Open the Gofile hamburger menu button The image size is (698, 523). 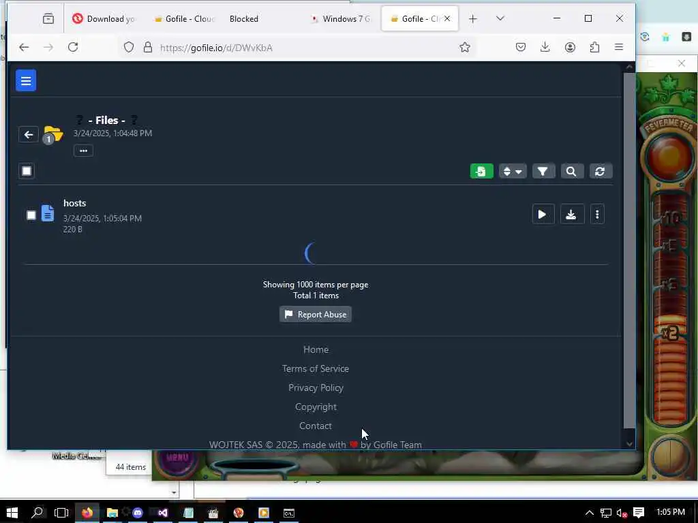[x=26, y=80]
